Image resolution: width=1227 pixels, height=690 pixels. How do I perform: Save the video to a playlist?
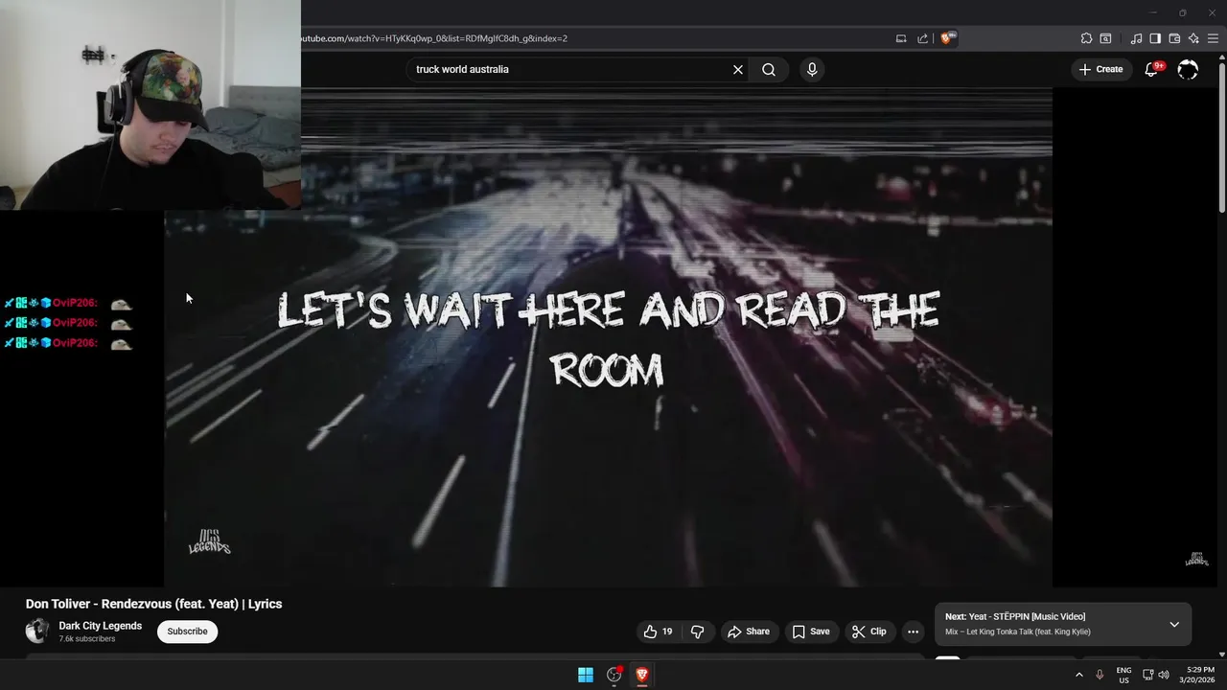point(811,632)
